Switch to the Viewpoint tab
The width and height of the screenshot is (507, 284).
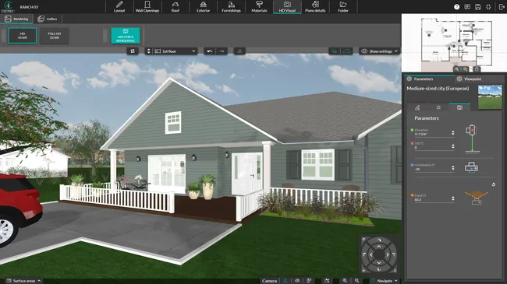tap(469, 79)
